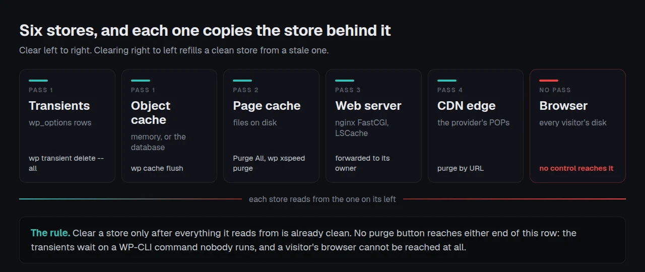Click "the provider's POPs" description
The width and height of the screenshot is (645, 272).
click(x=474, y=122)
